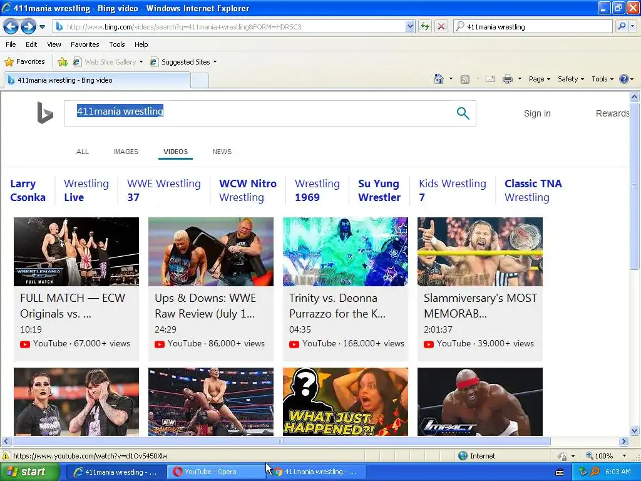The height and width of the screenshot is (481, 641).
Task: Open the Favorites star button
Action: tap(24, 62)
